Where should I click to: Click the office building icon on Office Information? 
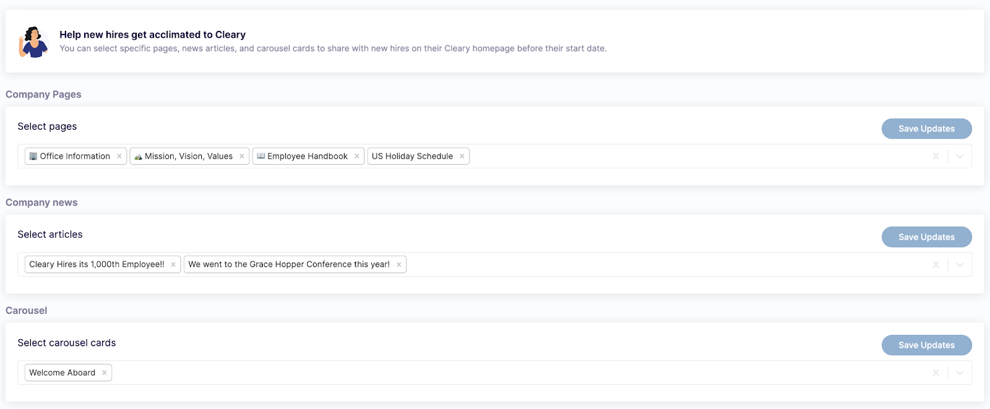click(33, 156)
